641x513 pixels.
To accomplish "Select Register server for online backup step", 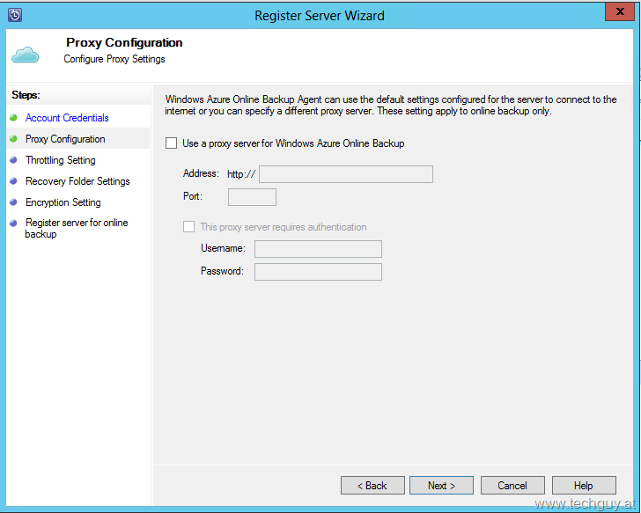I will (77, 228).
